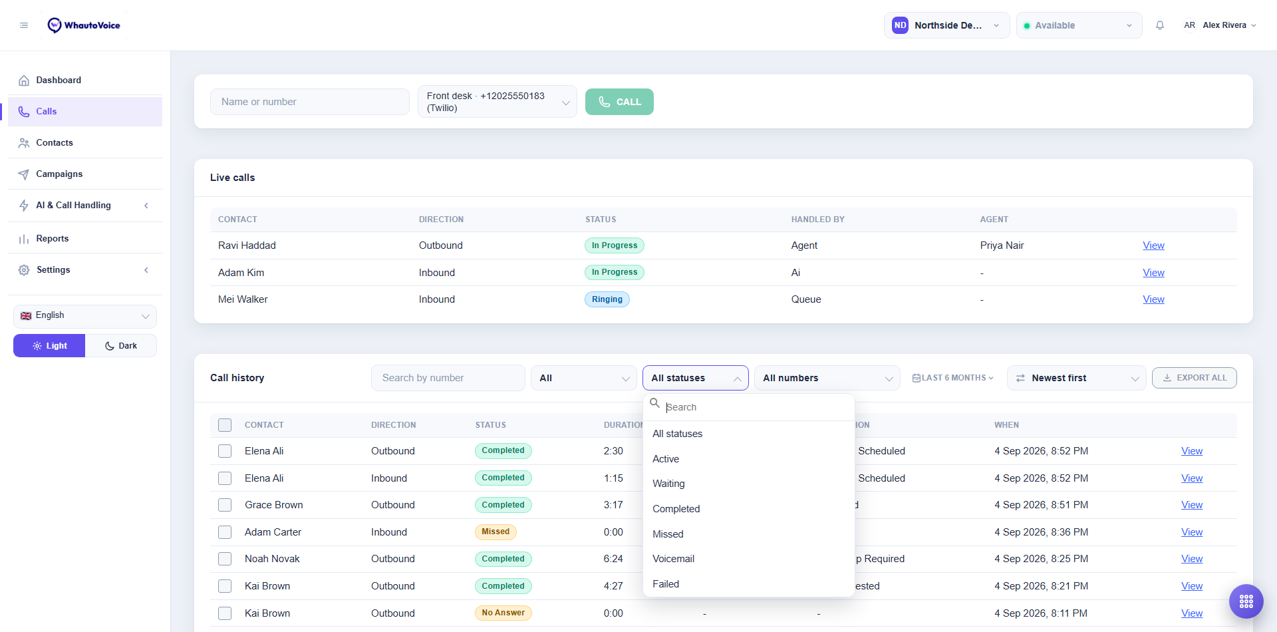Click the sort arrows icon beside Newest first
1277x632 pixels.
click(x=1020, y=378)
